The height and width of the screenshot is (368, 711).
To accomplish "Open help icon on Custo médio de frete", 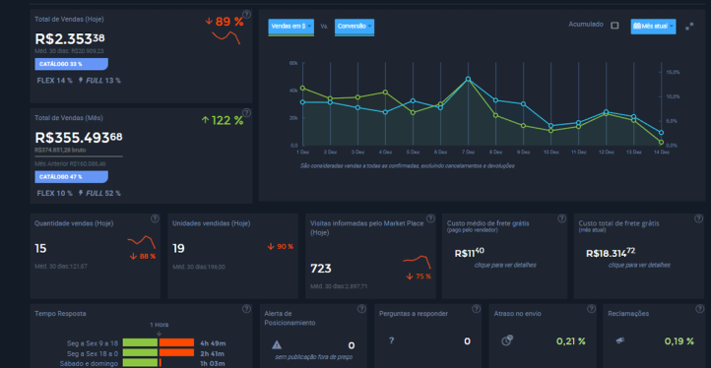I will [562, 218].
